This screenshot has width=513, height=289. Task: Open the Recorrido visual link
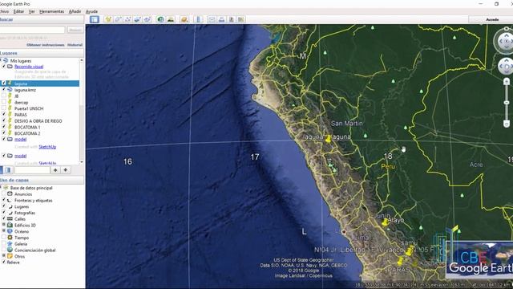pos(29,67)
